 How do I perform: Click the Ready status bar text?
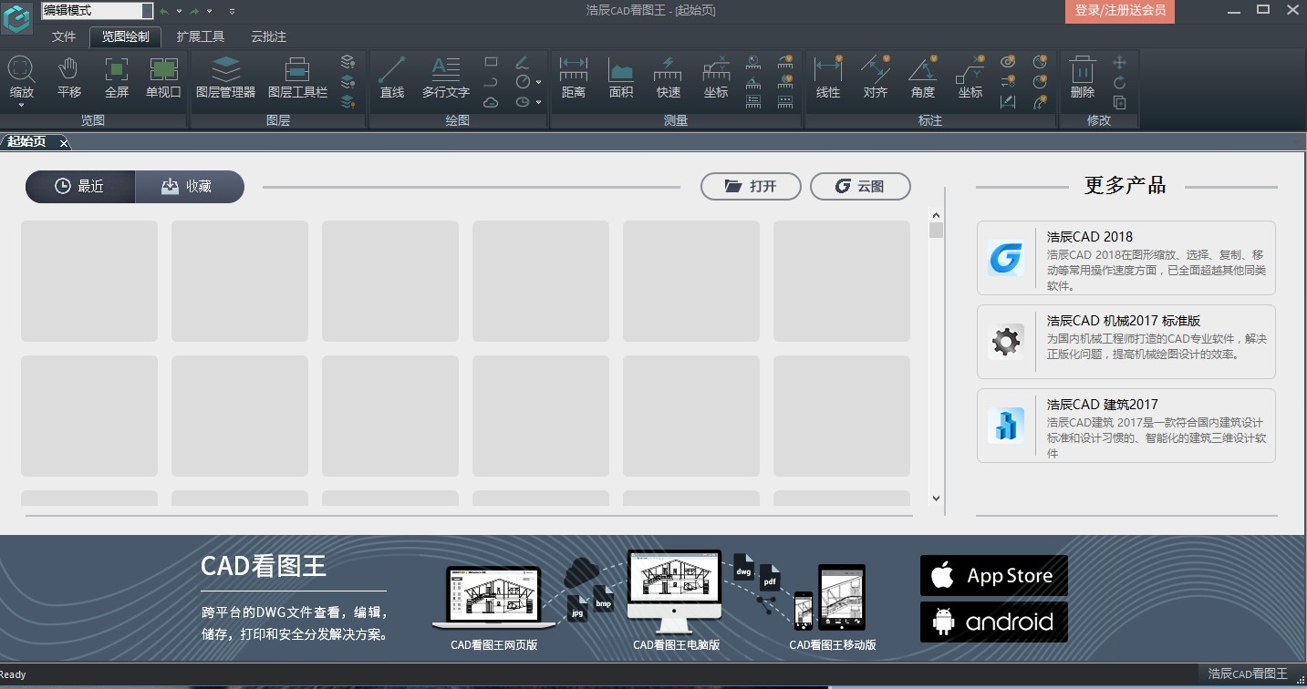(14, 675)
